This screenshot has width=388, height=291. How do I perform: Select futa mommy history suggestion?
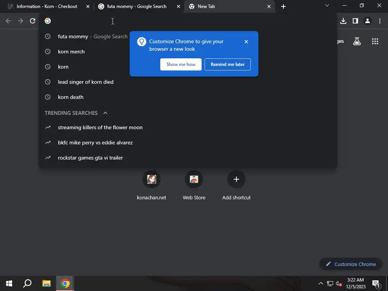click(188, 36)
